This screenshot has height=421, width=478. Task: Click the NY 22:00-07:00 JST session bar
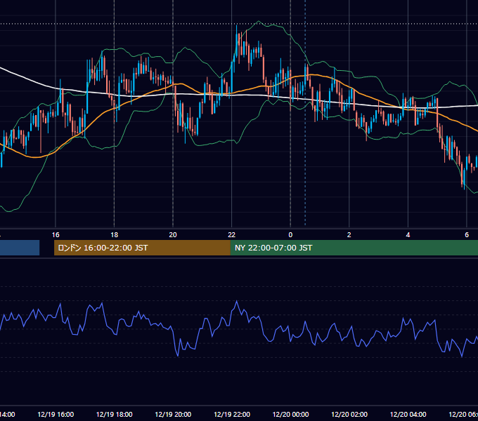[354, 248]
